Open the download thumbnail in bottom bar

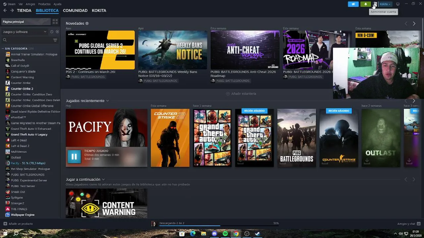tap(154, 224)
